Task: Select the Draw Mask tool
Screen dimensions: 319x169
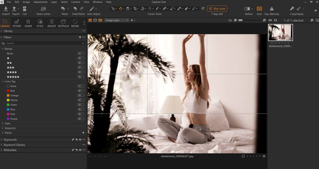Action: coord(180,8)
